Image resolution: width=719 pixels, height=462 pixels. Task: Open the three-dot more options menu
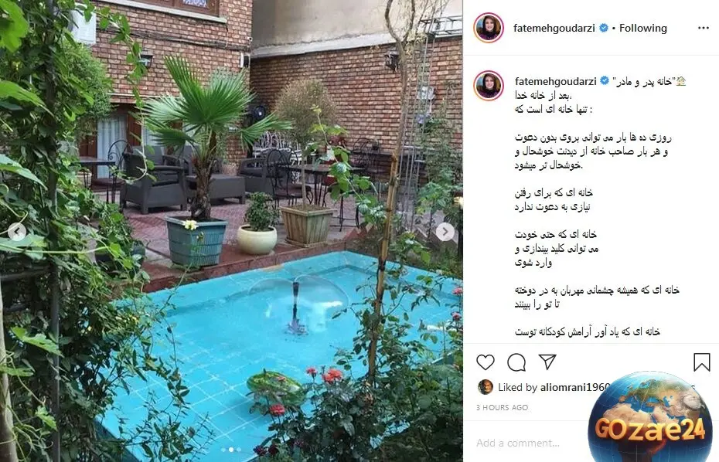[x=704, y=28]
